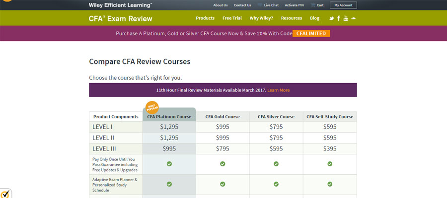The height and width of the screenshot is (198, 447).
Task: Click Platinum checkmark for Pay Only Once guarantee
Action: tap(169, 164)
